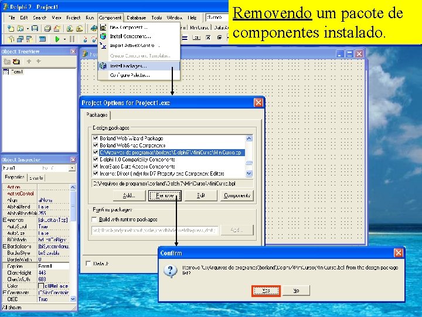422x317 pixels.
Task: Click Remove file from project icon
Action: (79, 28)
